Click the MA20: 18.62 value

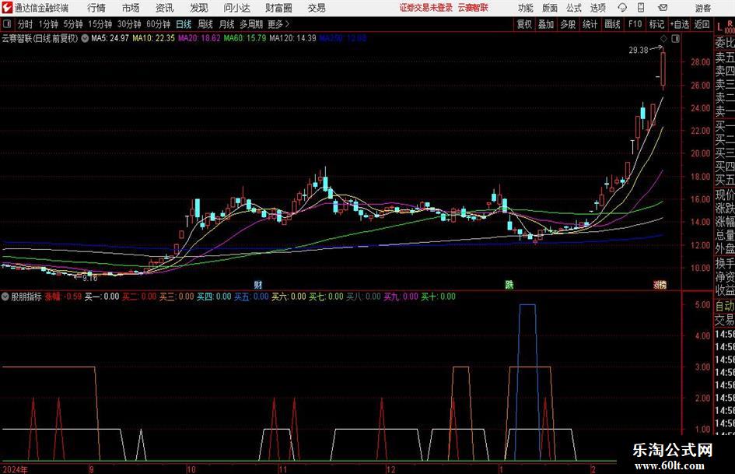pos(199,38)
